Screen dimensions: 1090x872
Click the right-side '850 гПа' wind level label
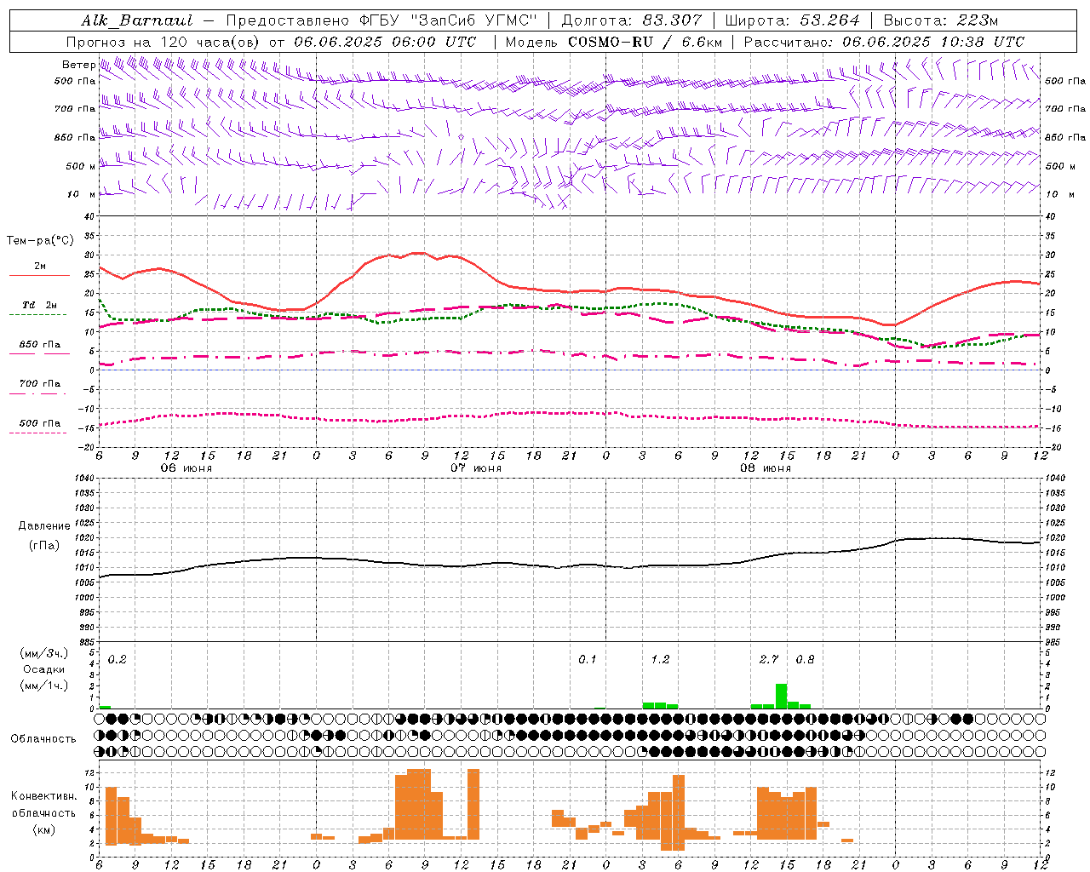point(1065,137)
